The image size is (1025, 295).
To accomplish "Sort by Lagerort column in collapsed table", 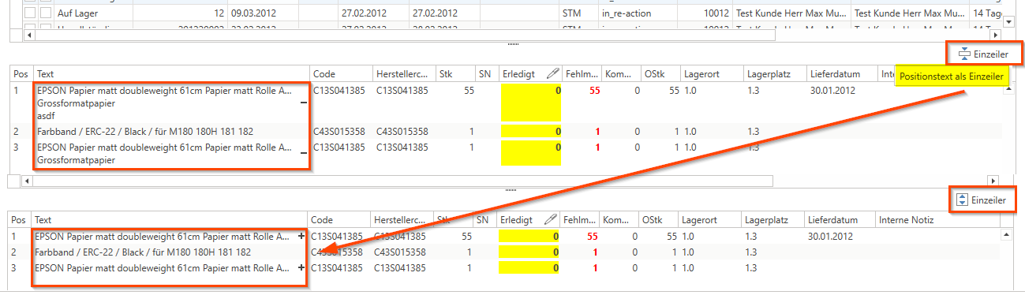I will coord(710,220).
